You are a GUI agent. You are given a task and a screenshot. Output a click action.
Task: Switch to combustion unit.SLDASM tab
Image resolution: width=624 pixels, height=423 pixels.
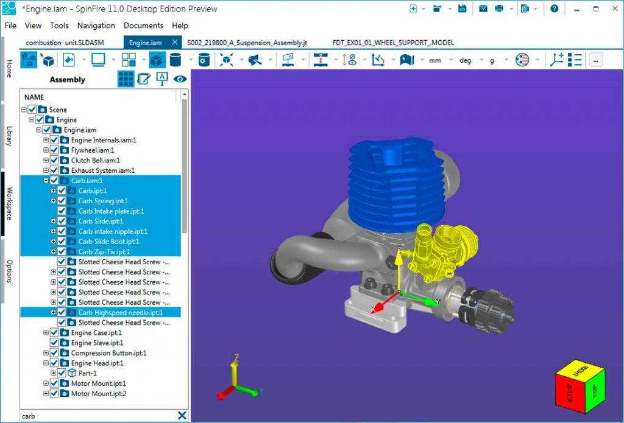(x=65, y=43)
